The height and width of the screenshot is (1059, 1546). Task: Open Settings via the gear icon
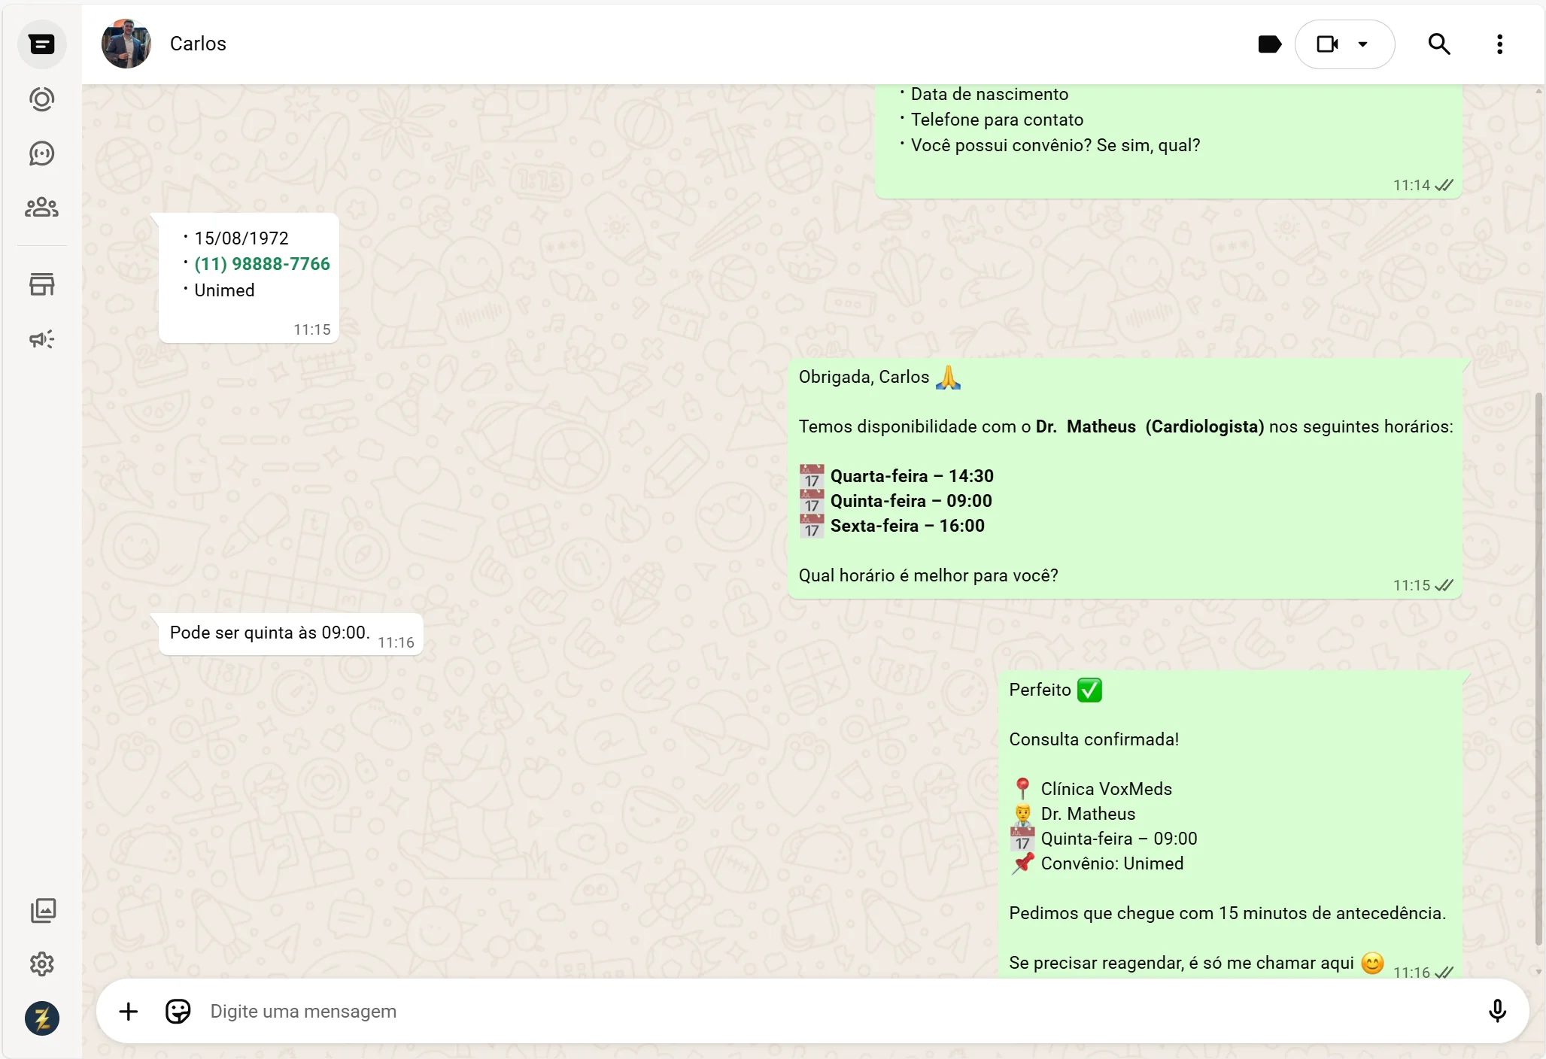[42, 963]
